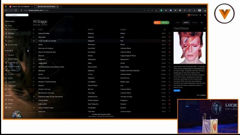
Task: Toggle favorite heart for Eagleheart
Action: click(x=169, y=59)
